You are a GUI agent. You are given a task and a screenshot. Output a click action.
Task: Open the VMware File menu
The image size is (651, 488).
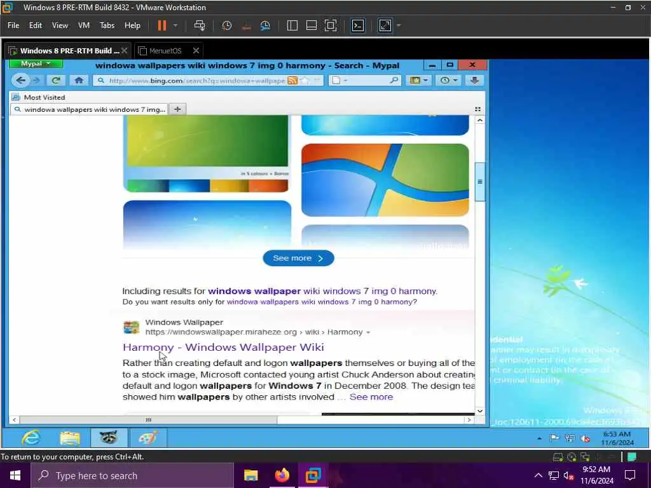13,25
